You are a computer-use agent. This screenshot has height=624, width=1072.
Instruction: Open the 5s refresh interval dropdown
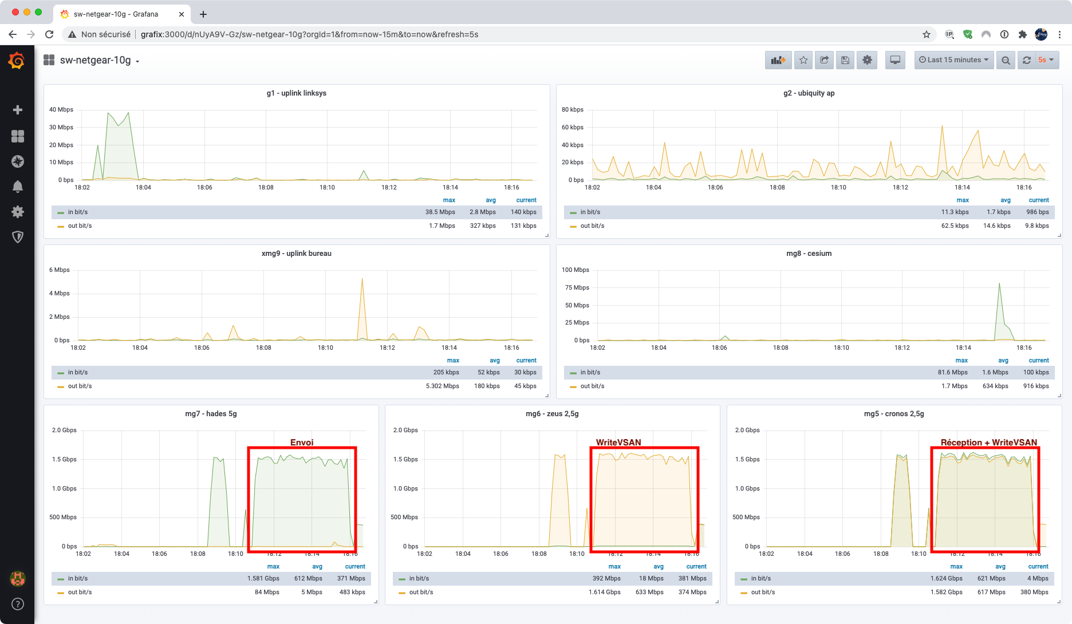coord(1046,60)
